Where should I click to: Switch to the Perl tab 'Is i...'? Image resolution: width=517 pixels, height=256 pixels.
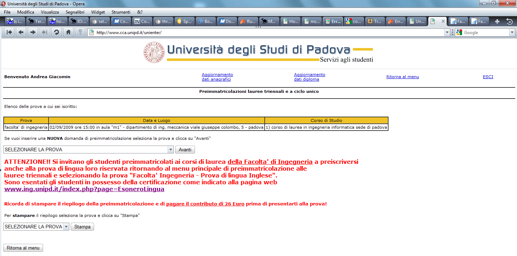click(x=15, y=22)
